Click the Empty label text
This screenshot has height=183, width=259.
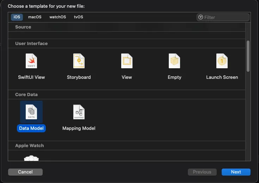[x=174, y=77]
